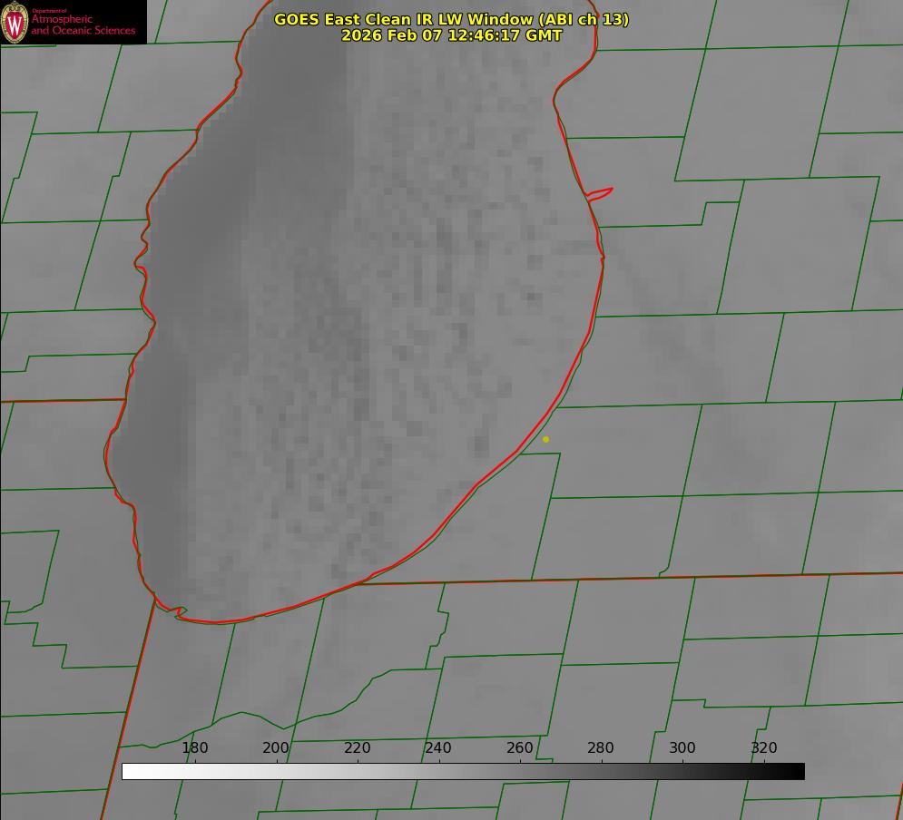Click the 180 colorbar label
Viewport: 903px width, 820px height.
point(194,747)
